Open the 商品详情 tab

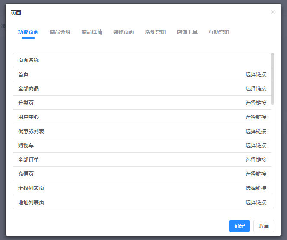92,32
